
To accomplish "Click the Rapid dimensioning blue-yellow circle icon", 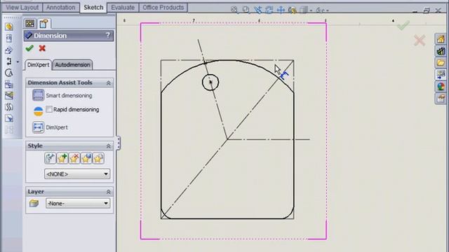I will point(38,111).
